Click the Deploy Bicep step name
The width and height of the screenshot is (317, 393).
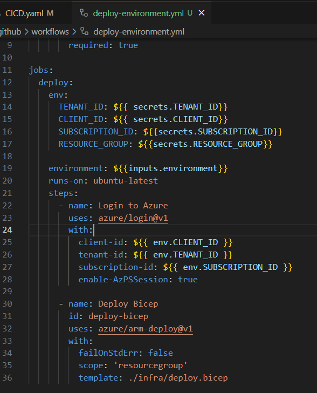128,304
